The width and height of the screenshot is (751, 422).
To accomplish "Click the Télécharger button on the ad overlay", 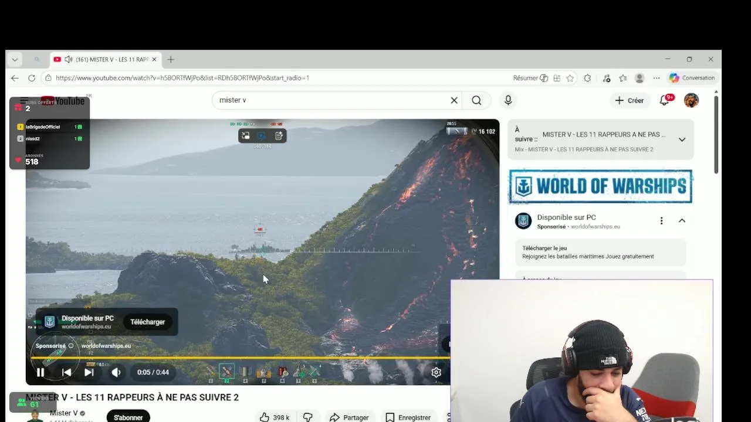I will (147, 322).
